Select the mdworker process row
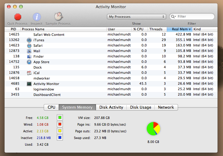223x156 pixels. click(x=111, y=78)
